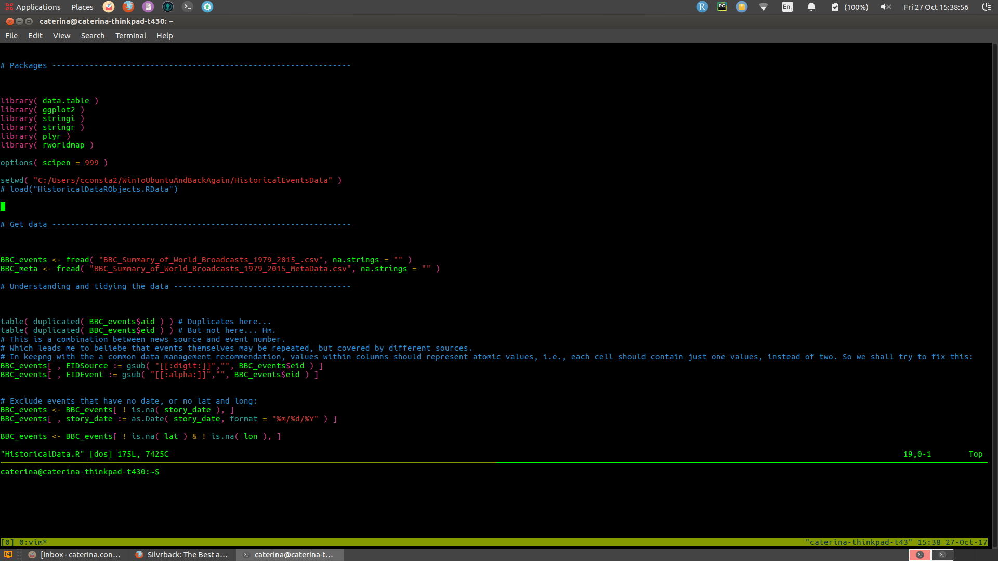The image size is (998, 561).
Task: Expand the inbox email in taskbar
Action: [80, 554]
